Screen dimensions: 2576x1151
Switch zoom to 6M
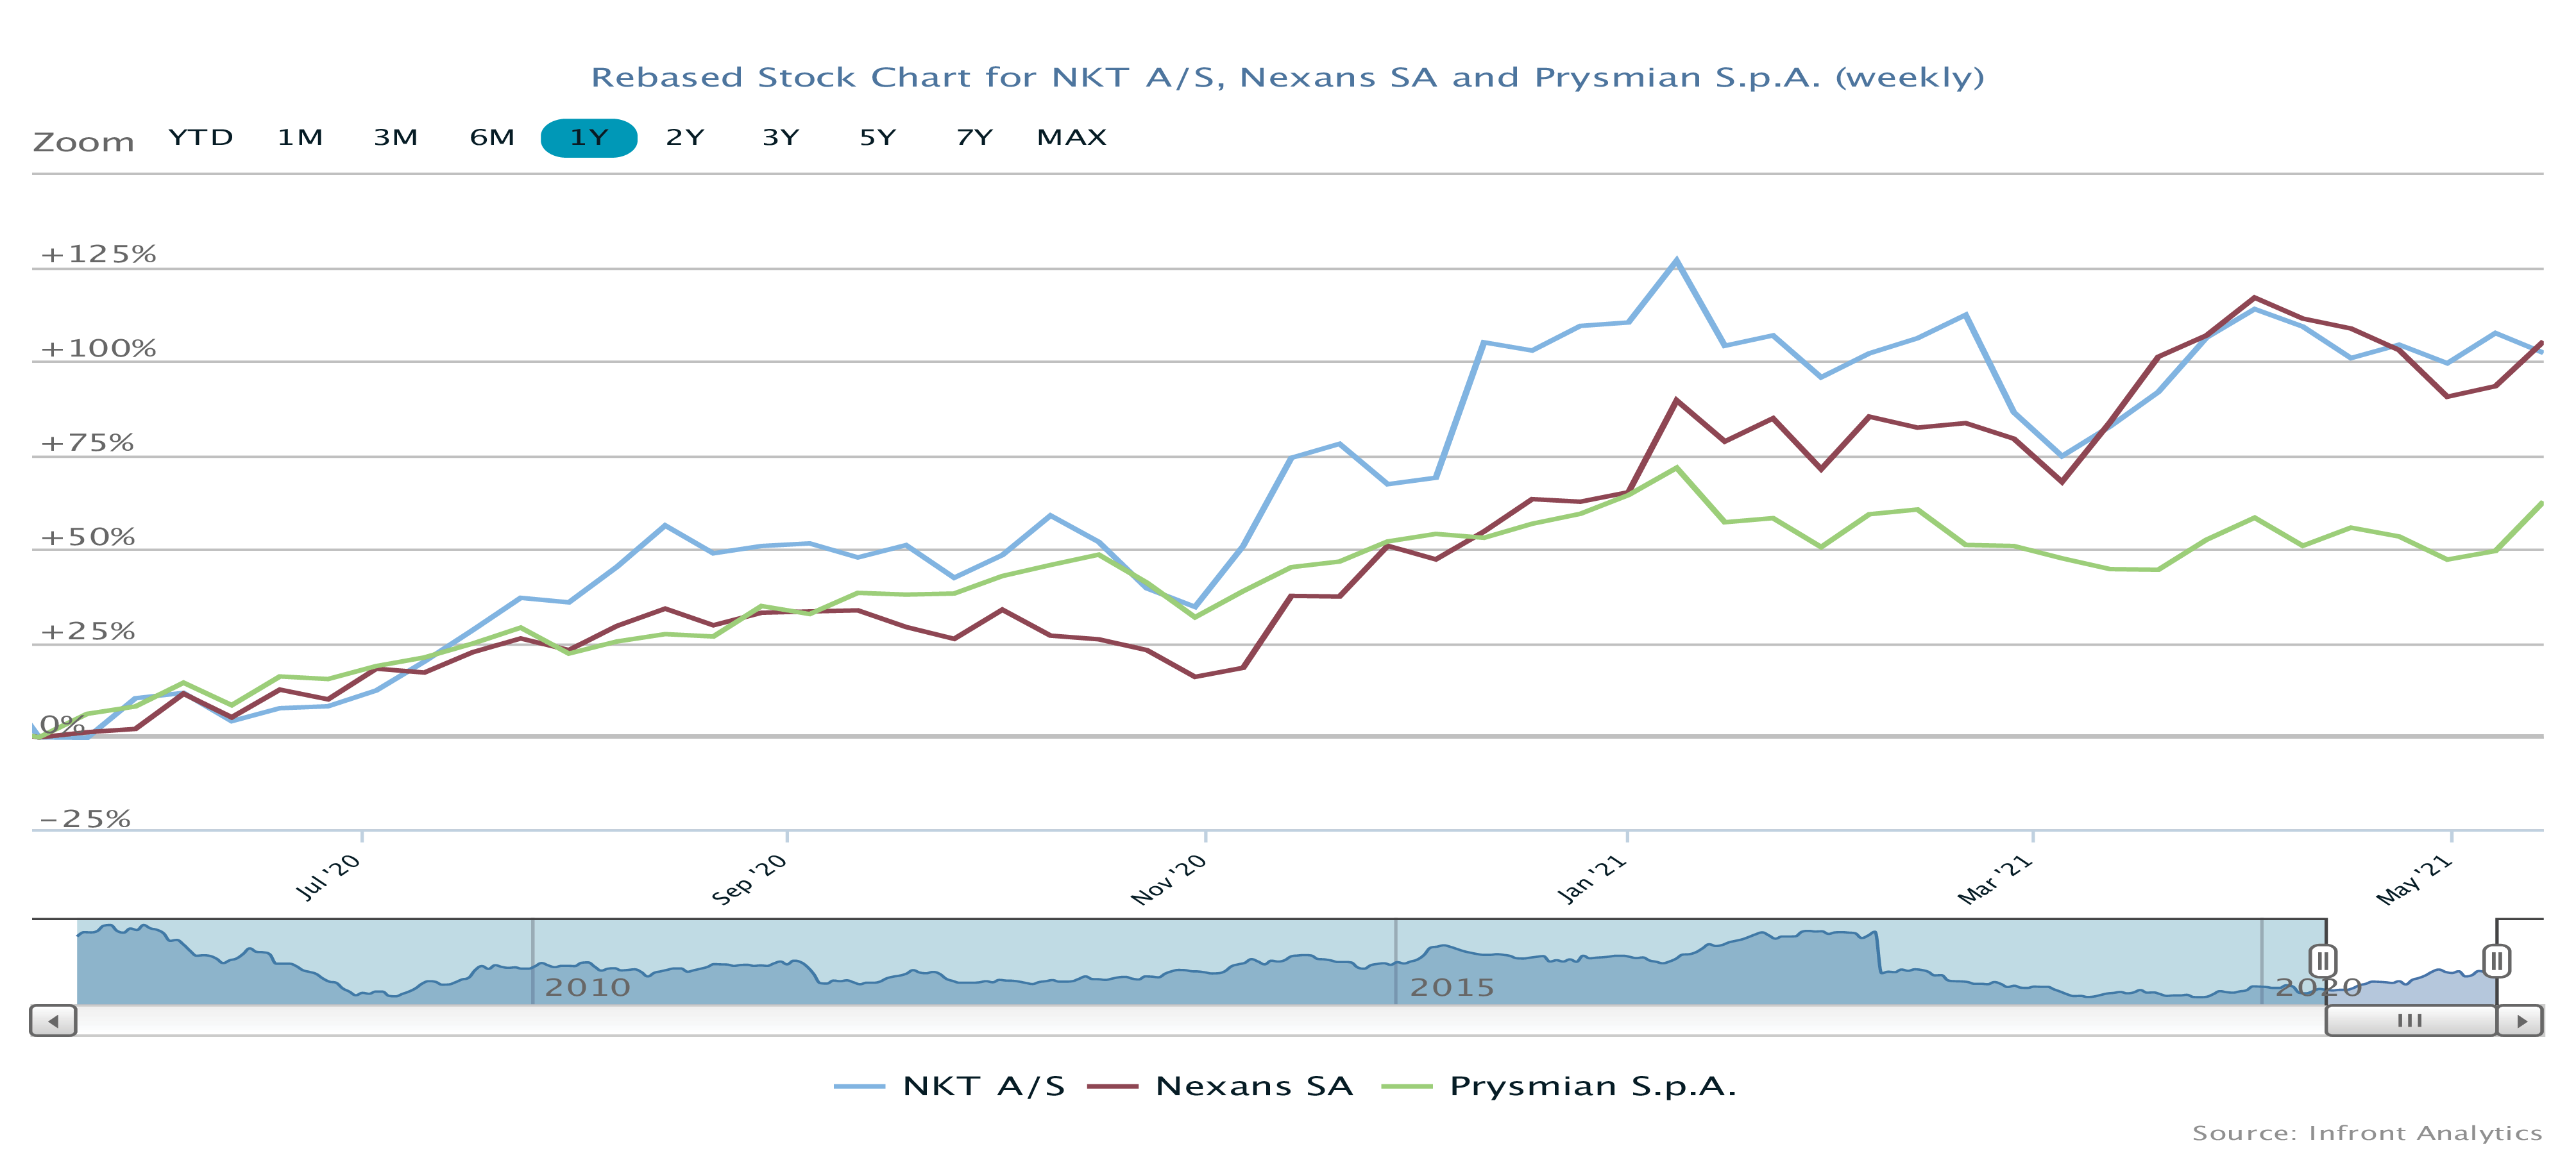point(492,138)
